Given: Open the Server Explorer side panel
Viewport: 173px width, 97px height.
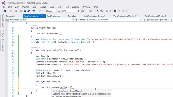Looking at the screenshot, I should coord(3,21).
